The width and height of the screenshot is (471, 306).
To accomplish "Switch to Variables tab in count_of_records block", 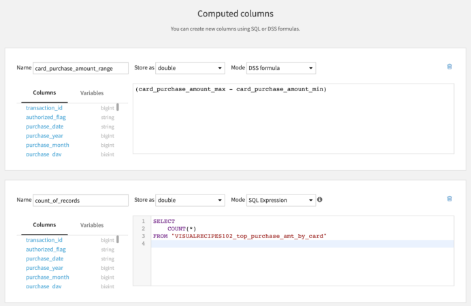I will click(92, 225).
